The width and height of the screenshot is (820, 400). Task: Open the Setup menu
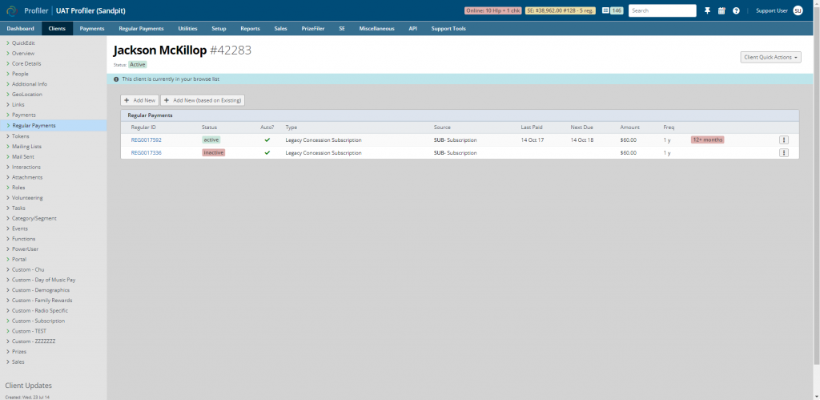click(219, 28)
